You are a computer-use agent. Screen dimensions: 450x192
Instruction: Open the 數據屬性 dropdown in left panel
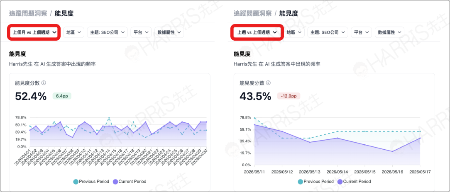(169, 32)
